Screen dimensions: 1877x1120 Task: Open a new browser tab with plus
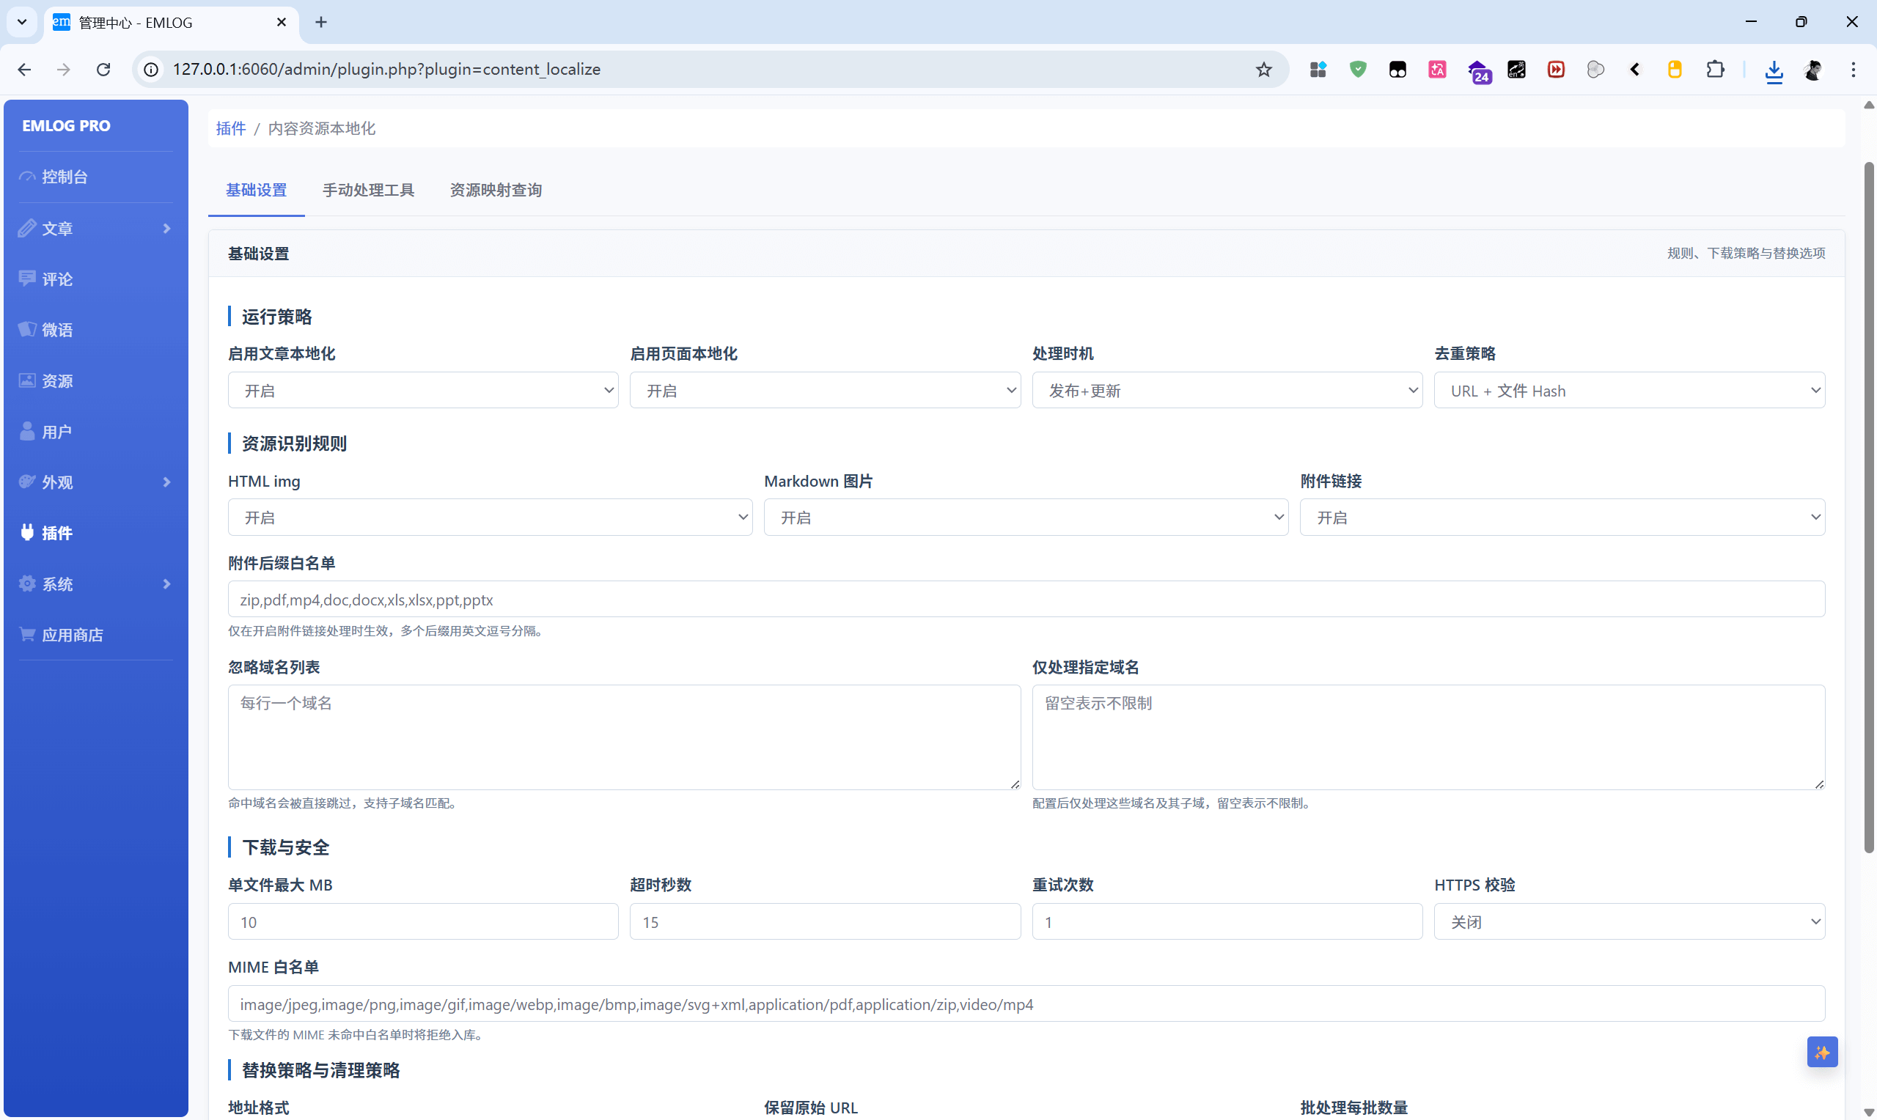pyautogui.click(x=320, y=22)
